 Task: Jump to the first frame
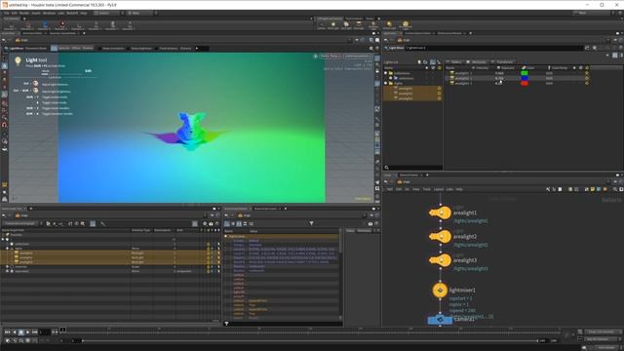pyautogui.click(x=7, y=331)
